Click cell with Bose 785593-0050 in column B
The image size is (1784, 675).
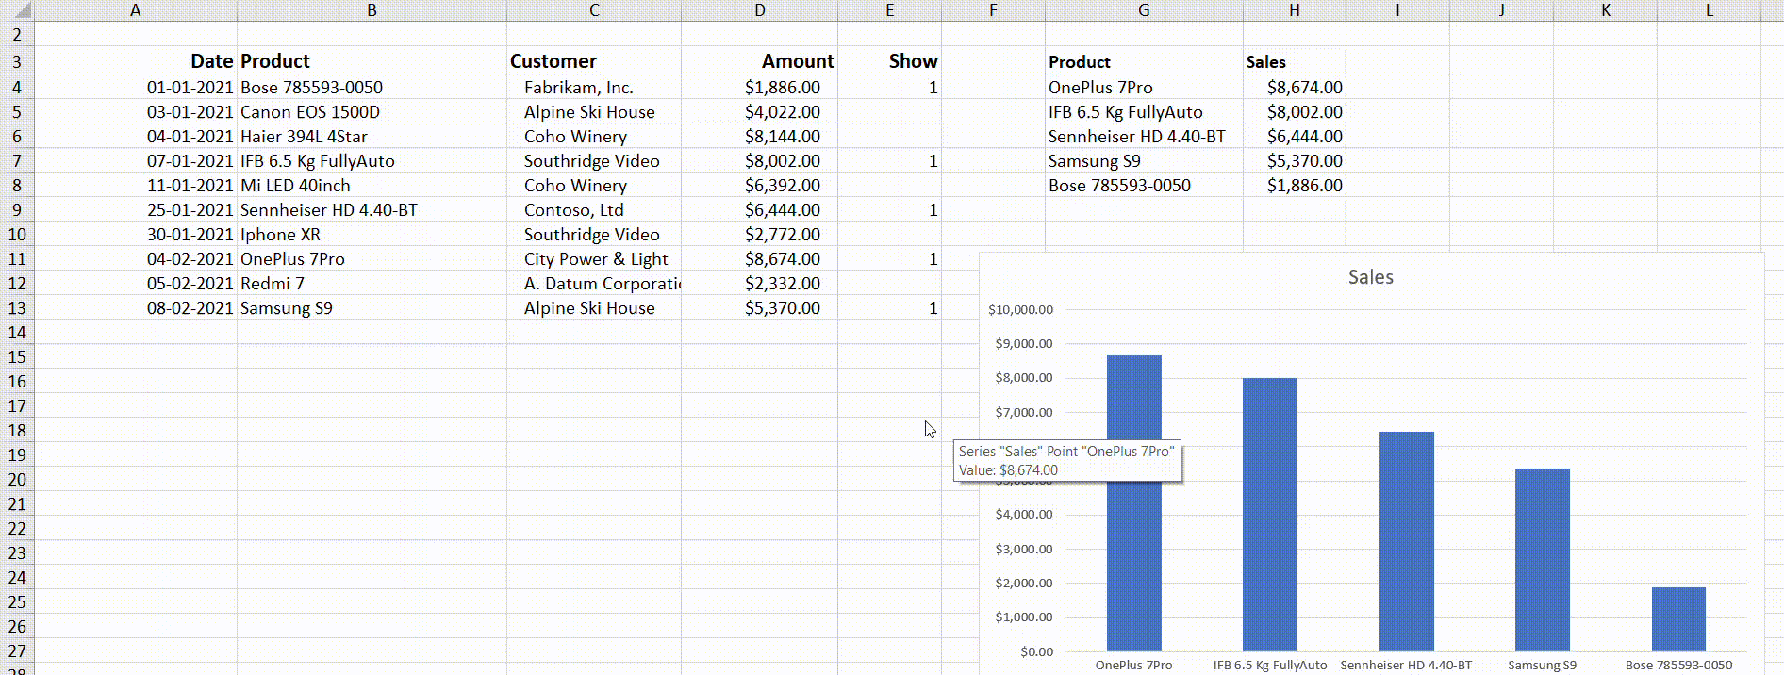[x=372, y=88]
